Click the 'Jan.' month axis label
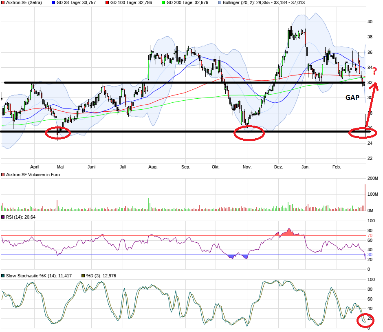 [x=306, y=167]
